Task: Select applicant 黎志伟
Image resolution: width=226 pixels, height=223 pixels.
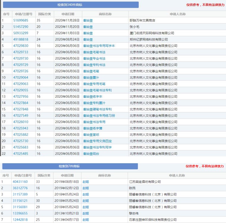Action: 134,213
